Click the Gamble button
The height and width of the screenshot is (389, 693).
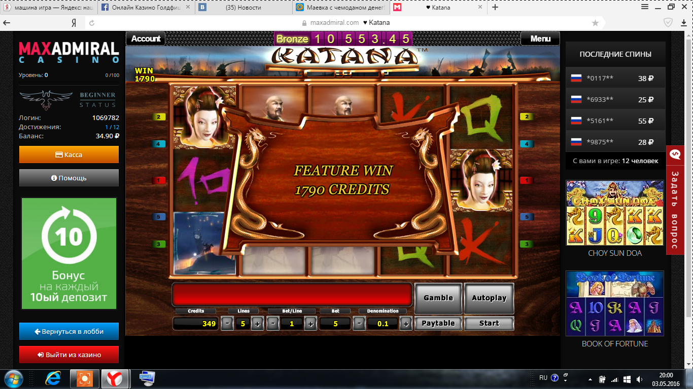(438, 298)
